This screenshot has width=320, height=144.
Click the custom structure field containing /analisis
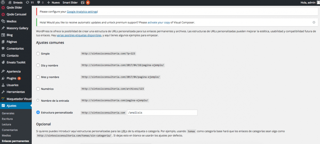click(x=162, y=113)
